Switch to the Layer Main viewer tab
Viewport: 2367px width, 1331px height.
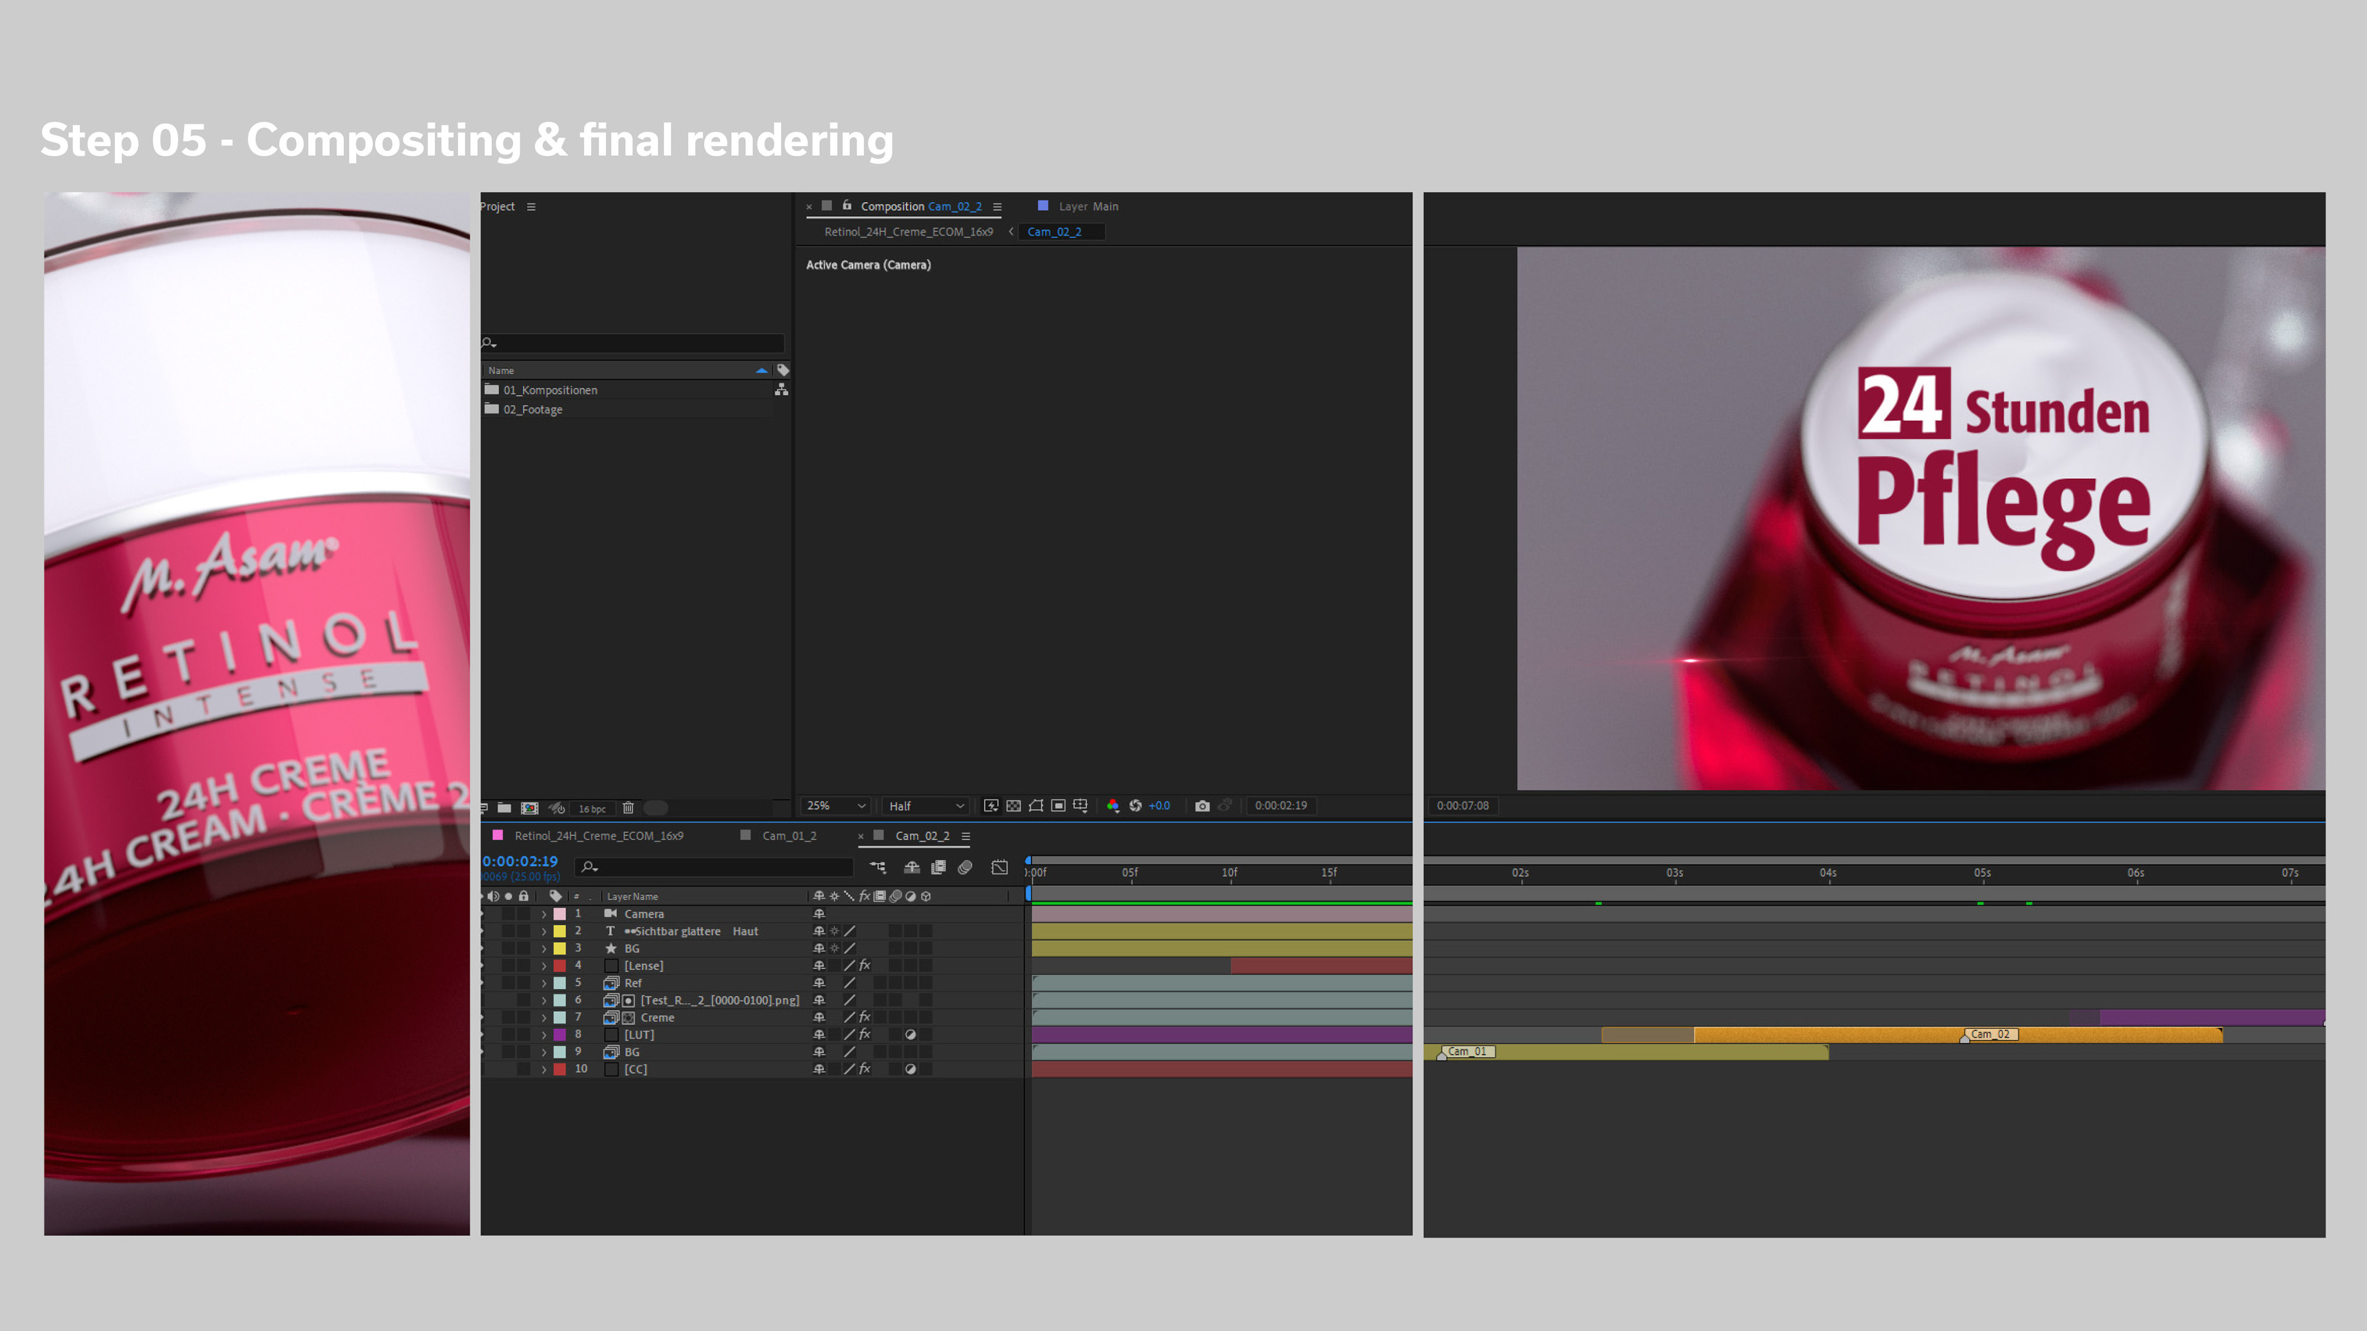point(1088,206)
